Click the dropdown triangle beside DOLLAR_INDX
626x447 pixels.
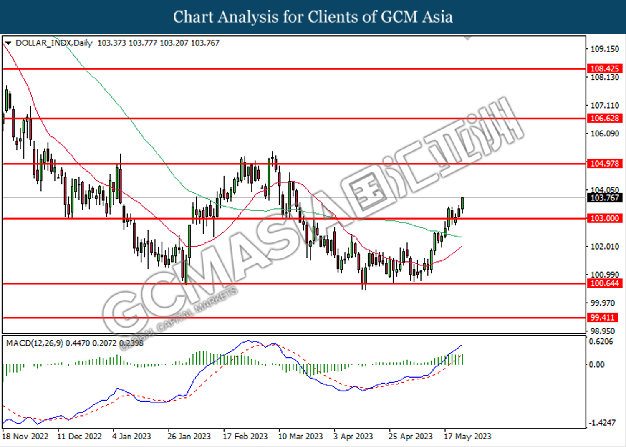[x=8, y=43]
